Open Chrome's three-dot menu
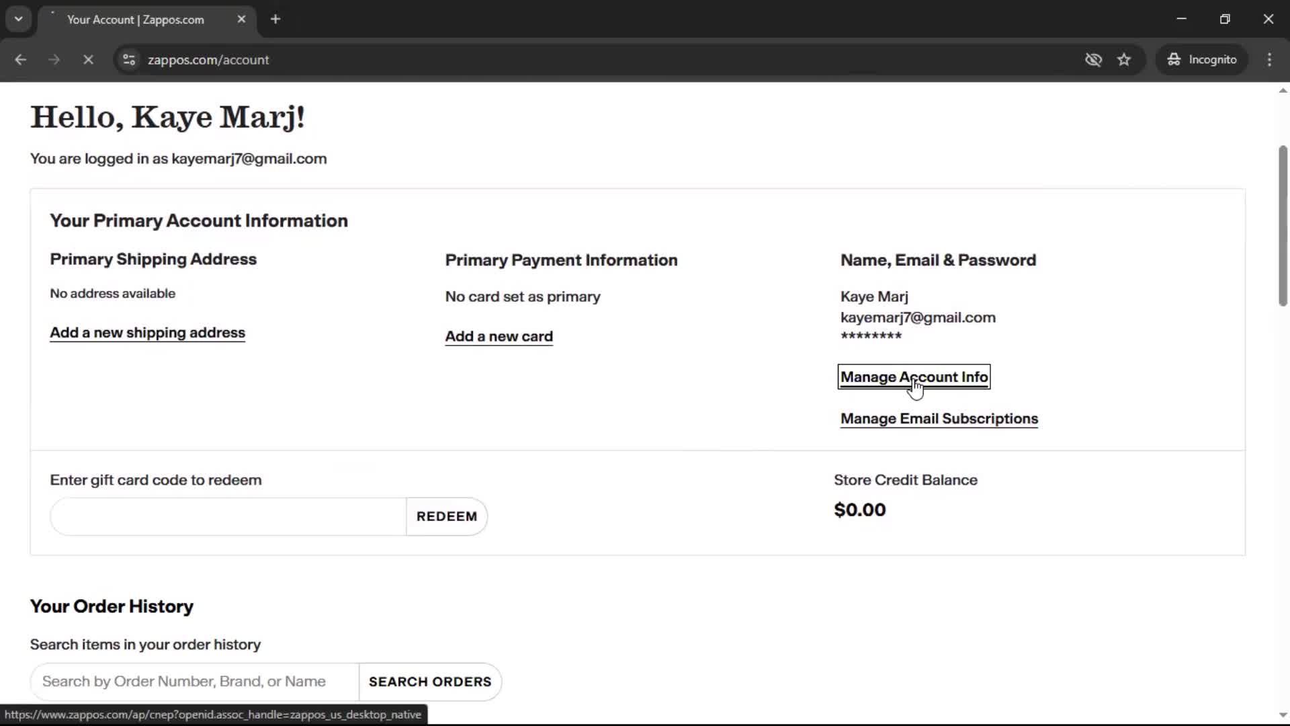 [x=1269, y=60]
